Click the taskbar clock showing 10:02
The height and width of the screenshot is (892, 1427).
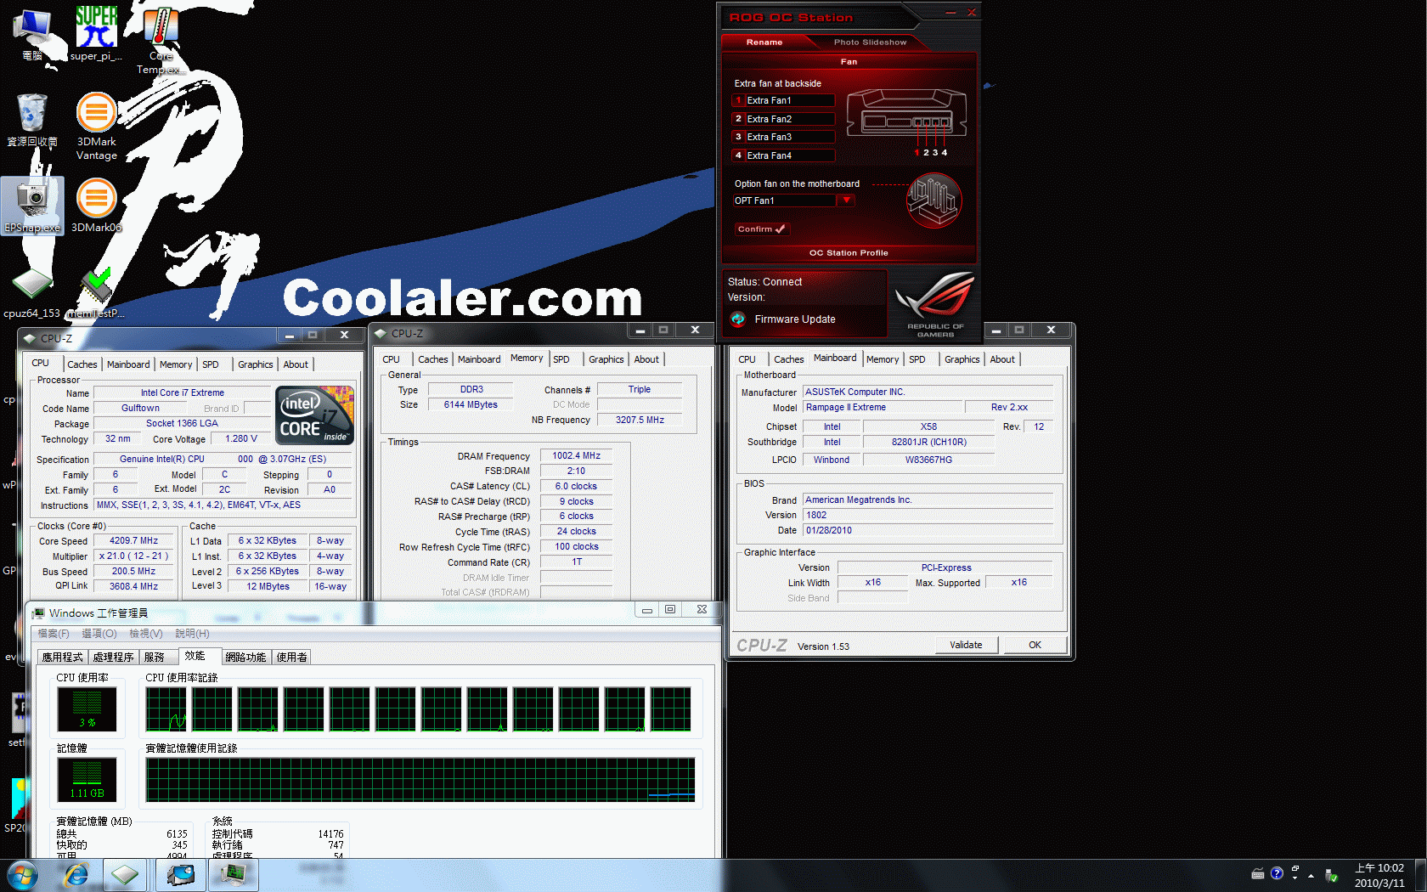point(1379,875)
